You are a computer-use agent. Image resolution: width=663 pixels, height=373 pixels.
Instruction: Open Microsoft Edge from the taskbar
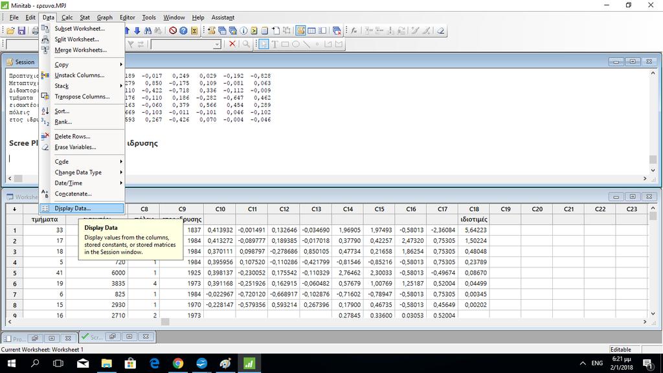click(154, 363)
